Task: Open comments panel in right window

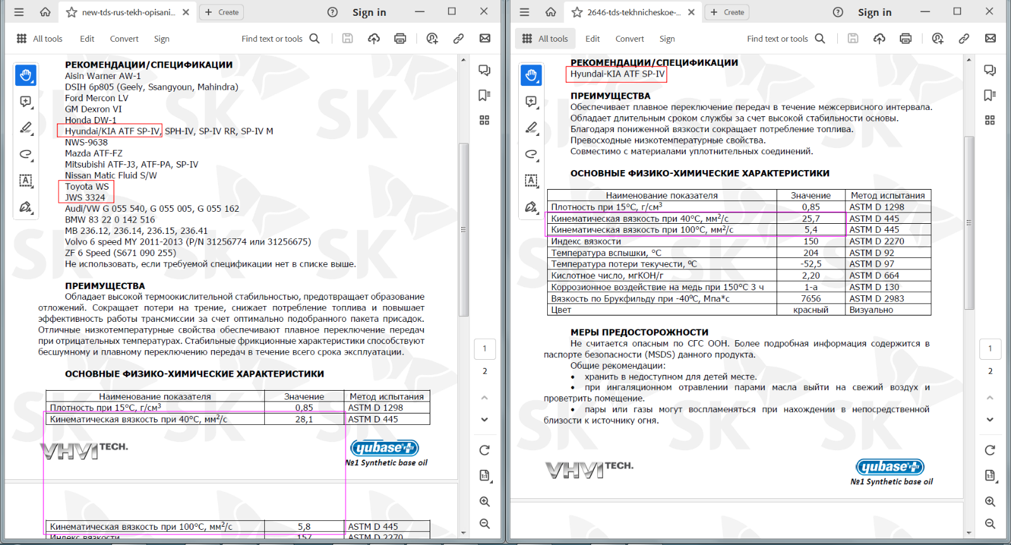Action: (x=990, y=70)
